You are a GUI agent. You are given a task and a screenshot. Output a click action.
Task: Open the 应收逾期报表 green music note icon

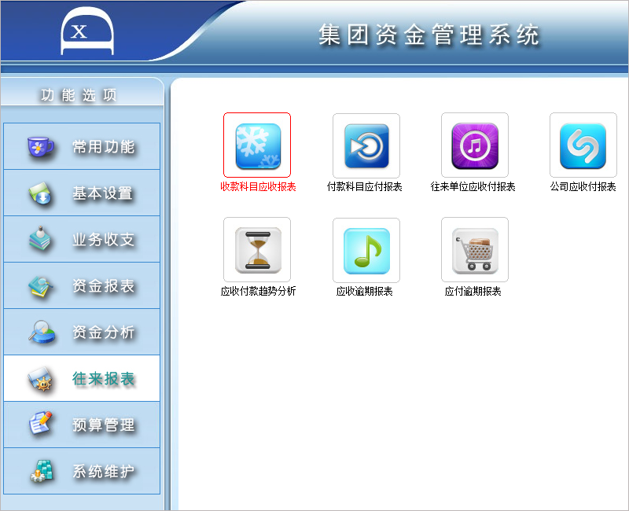click(x=366, y=250)
